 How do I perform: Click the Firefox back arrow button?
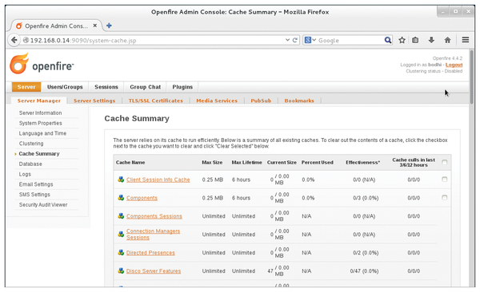pyautogui.click(x=14, y=40)
